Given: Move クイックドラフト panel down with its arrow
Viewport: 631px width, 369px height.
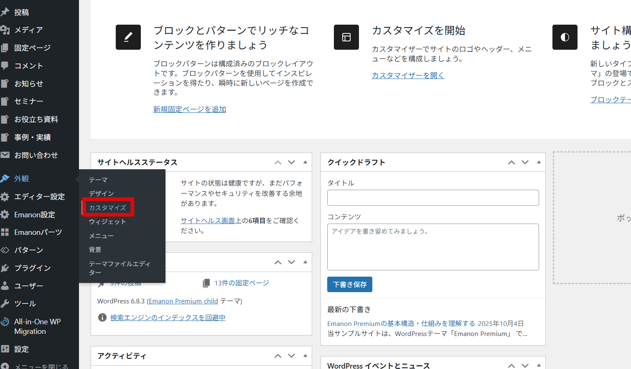Looking at the screenshot, I should 525,162.
